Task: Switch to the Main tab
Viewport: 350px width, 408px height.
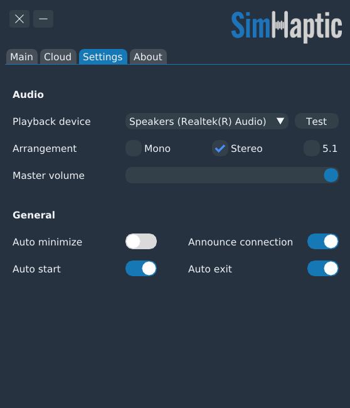Action: [x=21, y=56]
